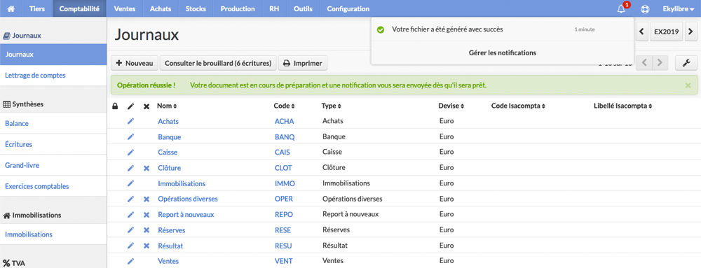Image resolution: width=701 pixels, height=268 pixels.
Task: Sort by Devise column
Action: click(451, 106)
